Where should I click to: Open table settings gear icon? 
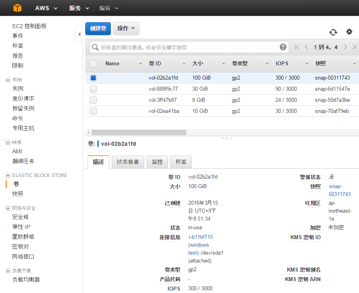[x=349, y=32]
